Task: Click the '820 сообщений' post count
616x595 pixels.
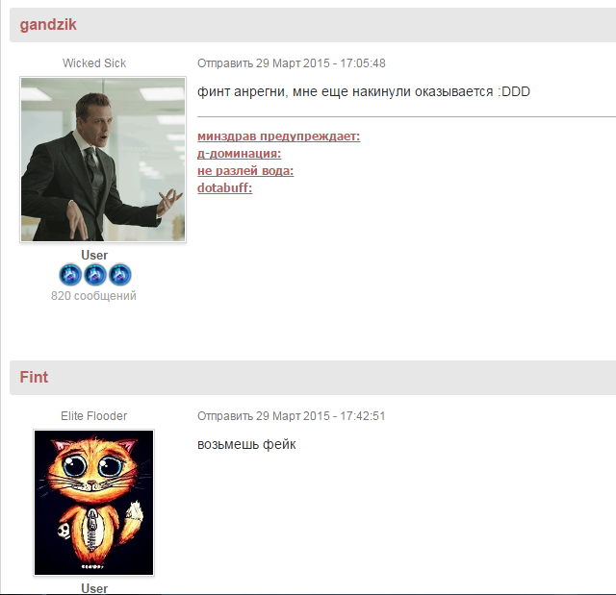Action: click(x=93, y=296)
